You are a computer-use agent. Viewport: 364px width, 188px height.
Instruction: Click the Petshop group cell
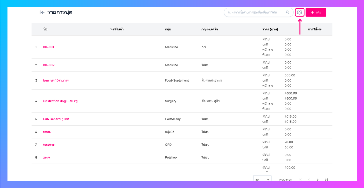171,157
